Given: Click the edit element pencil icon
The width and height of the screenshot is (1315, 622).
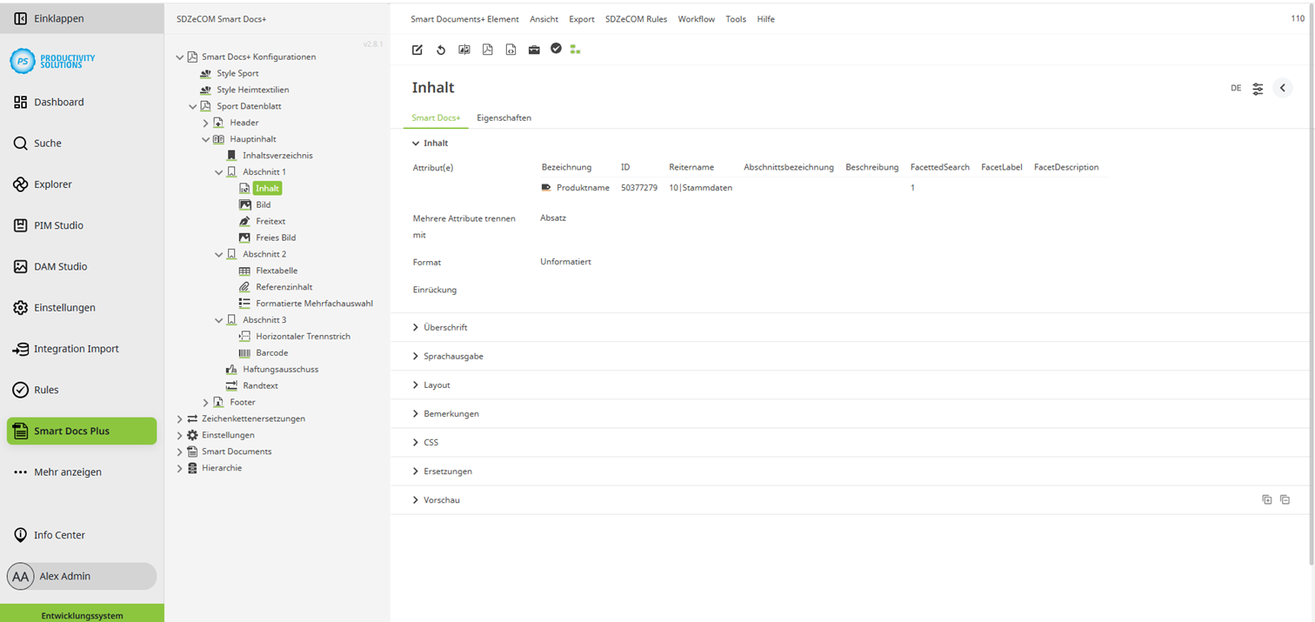Looking at the screenshot, I should tap(417, 50).
